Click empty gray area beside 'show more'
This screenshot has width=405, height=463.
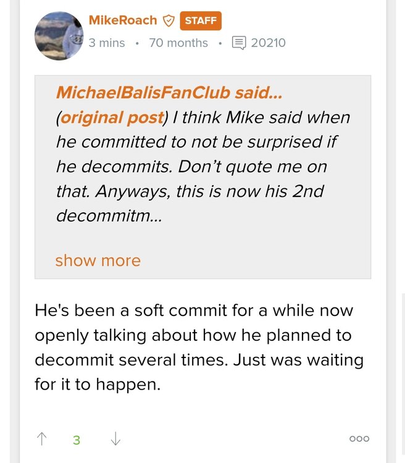pyautogui.click(x=259, y=260)
